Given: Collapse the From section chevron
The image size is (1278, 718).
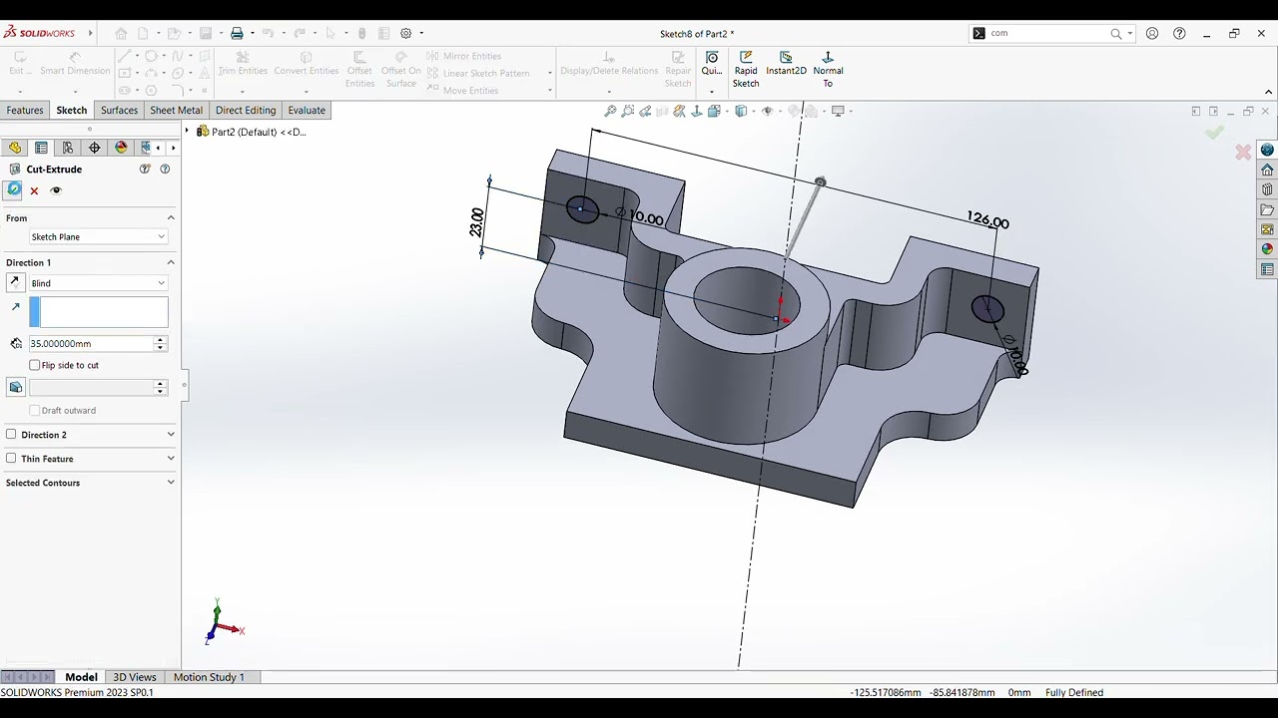Looking at the screenshot, I should tap(171, 218).
